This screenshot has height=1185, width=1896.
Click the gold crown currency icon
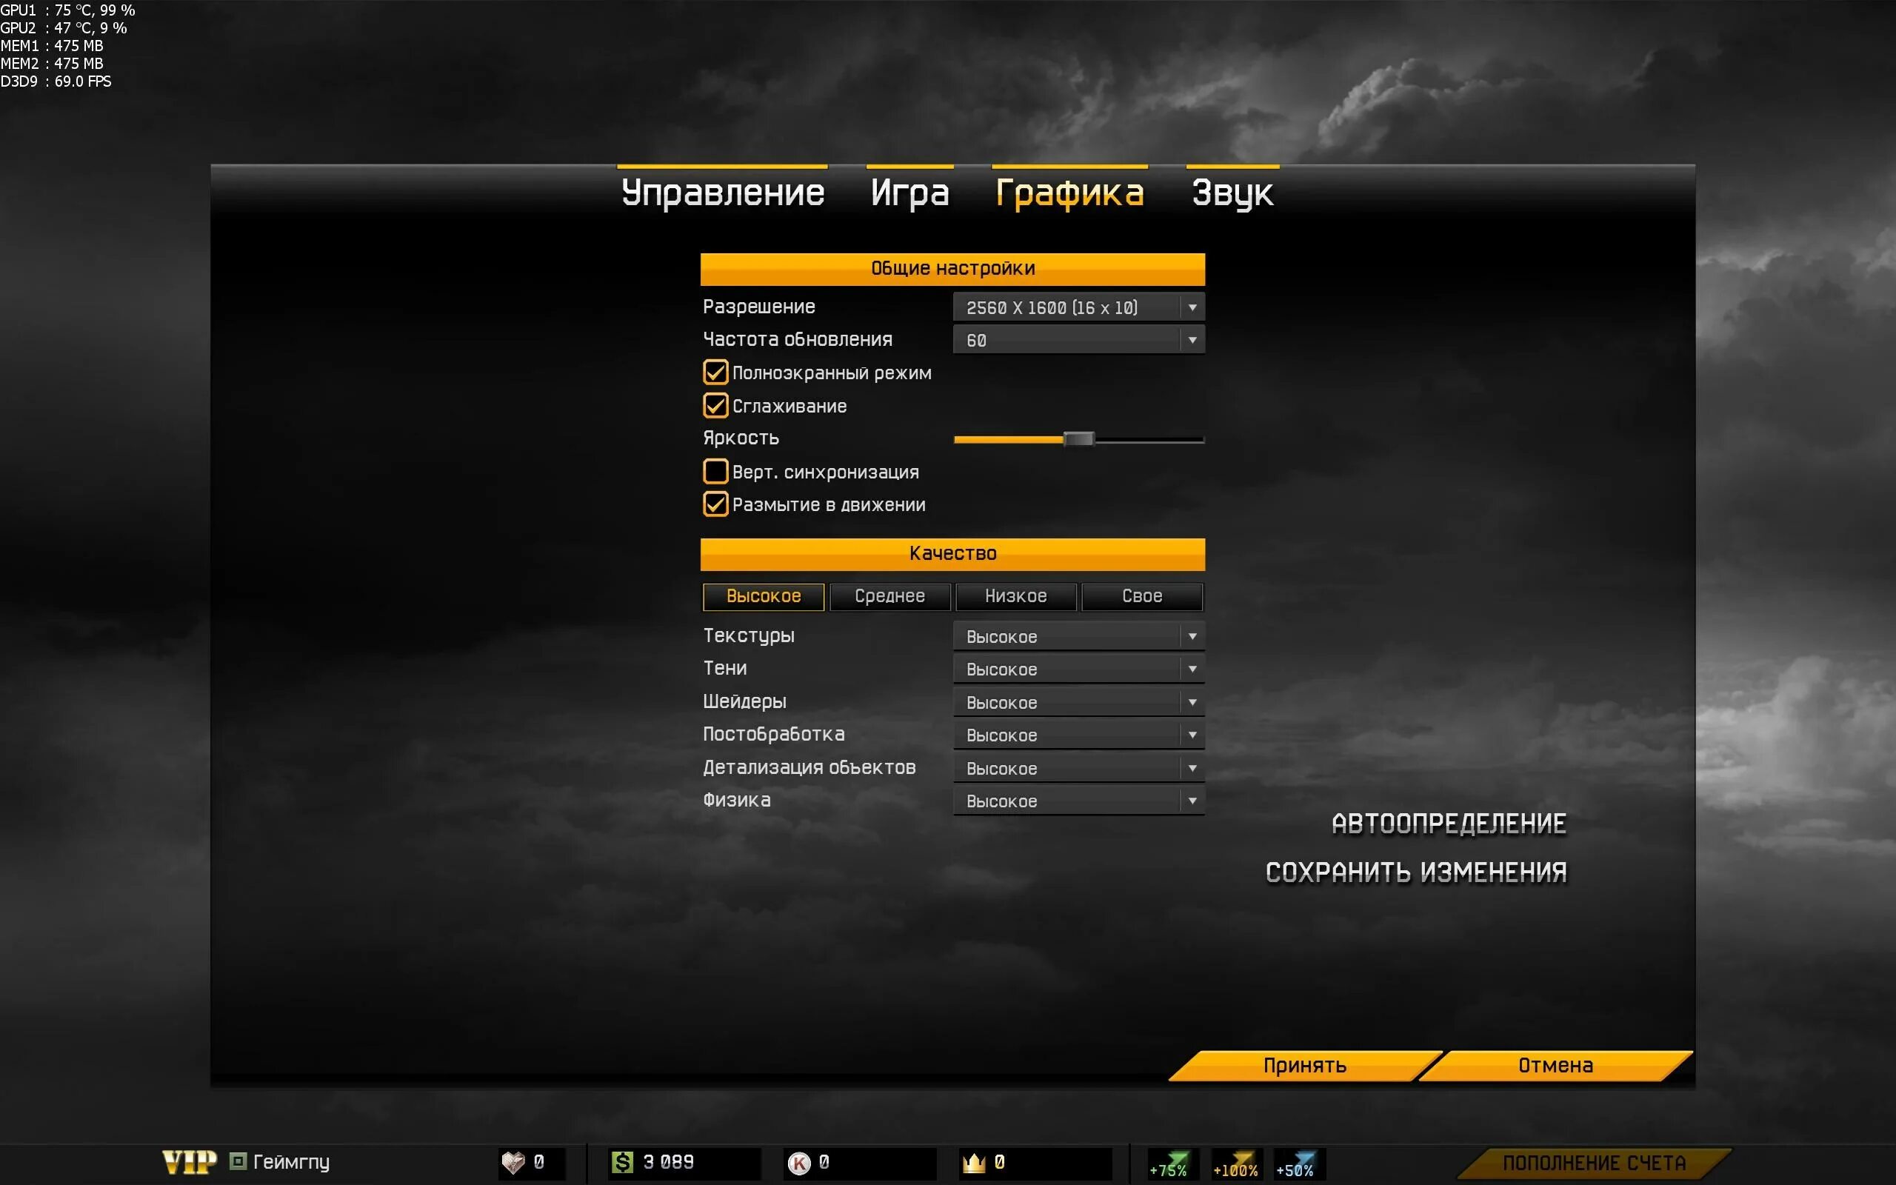point(974,1162)
